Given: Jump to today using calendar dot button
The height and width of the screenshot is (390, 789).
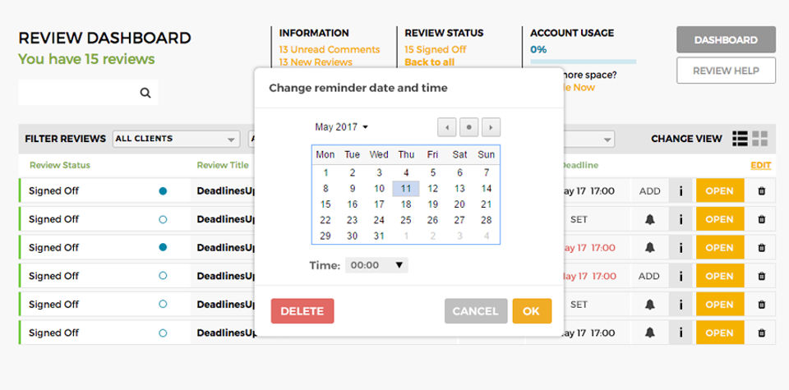Looking at the screenshot, I should coord(469,127).
